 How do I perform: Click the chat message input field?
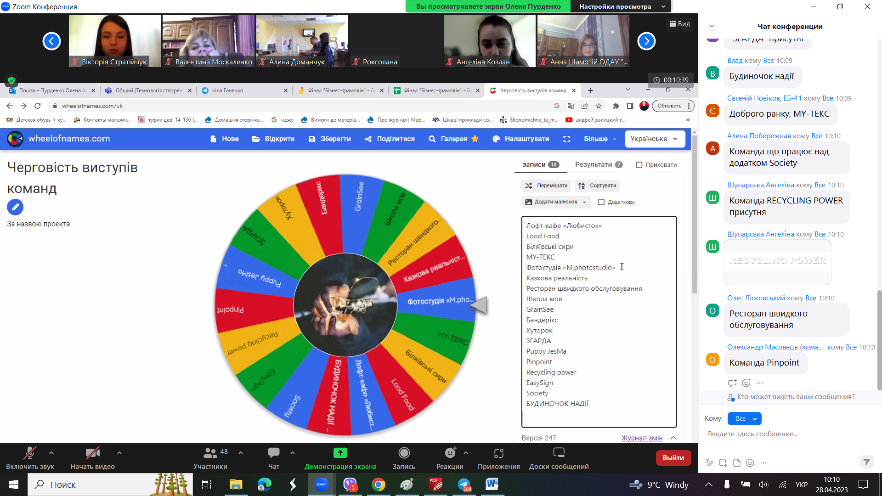(781, 434)
